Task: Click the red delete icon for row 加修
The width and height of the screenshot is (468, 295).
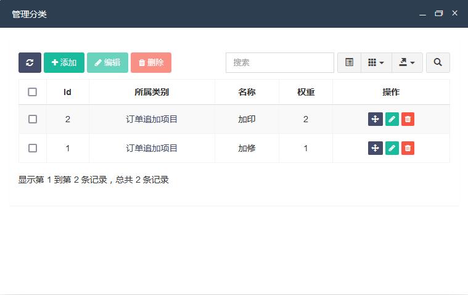Action: (408, 148)
